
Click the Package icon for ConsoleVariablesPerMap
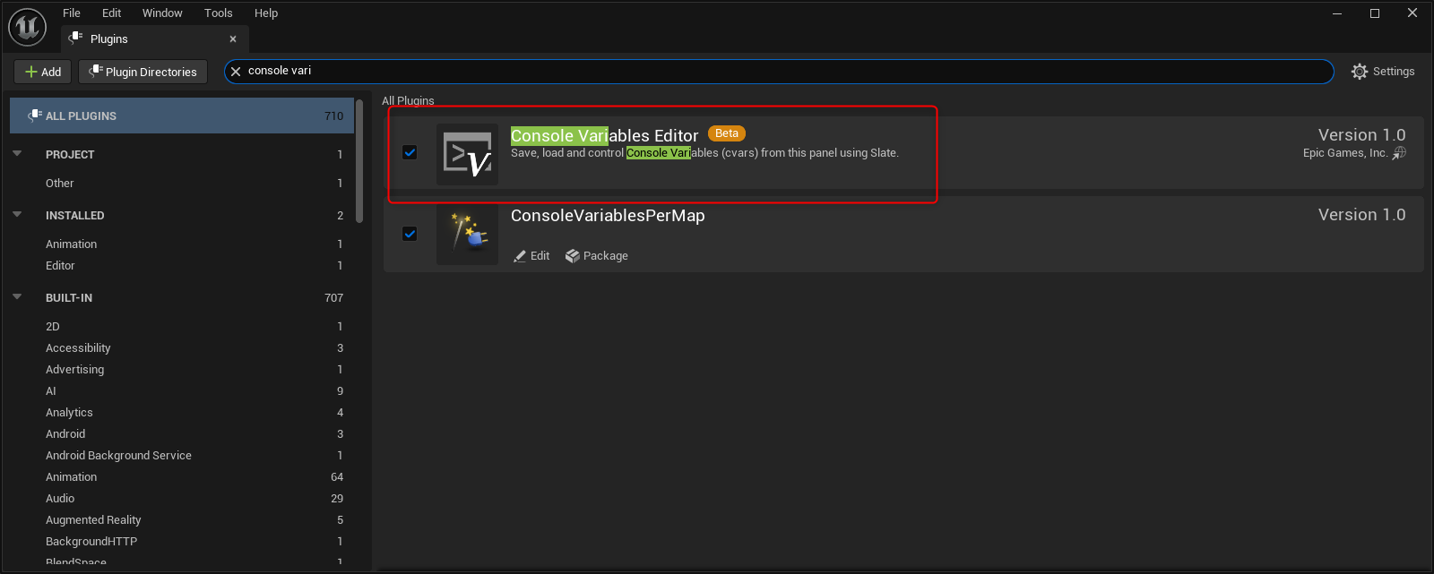point(572,256)
